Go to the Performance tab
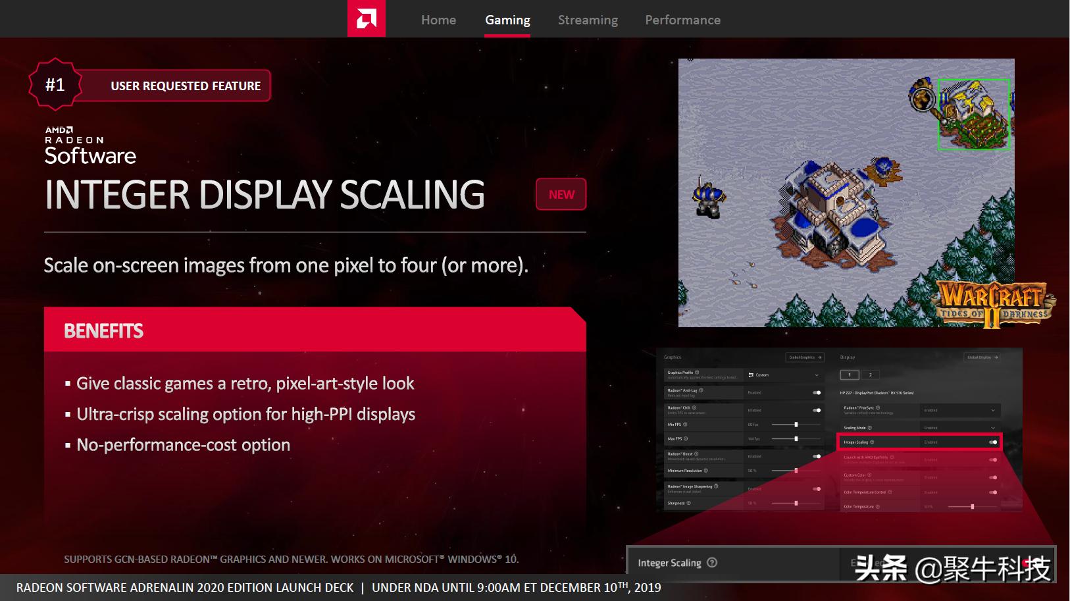The height and width of the screenshot is (601, 1070). point(682,20)
